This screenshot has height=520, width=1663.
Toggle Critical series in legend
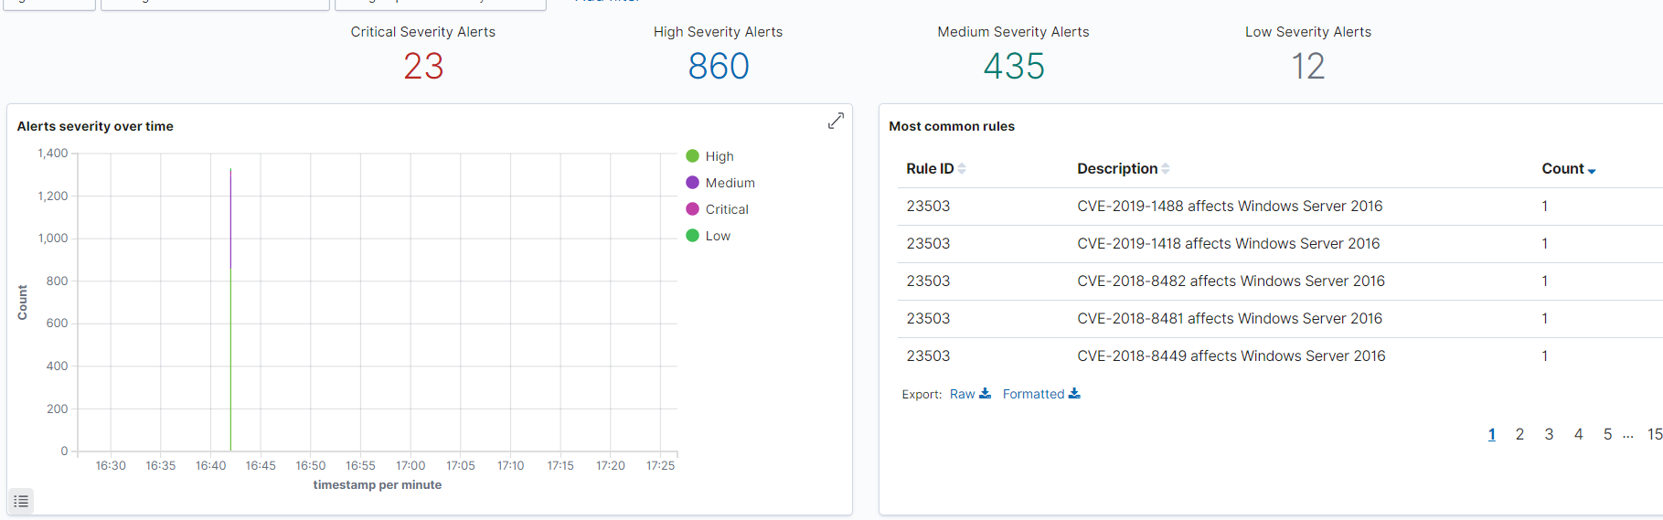[718, 209]
